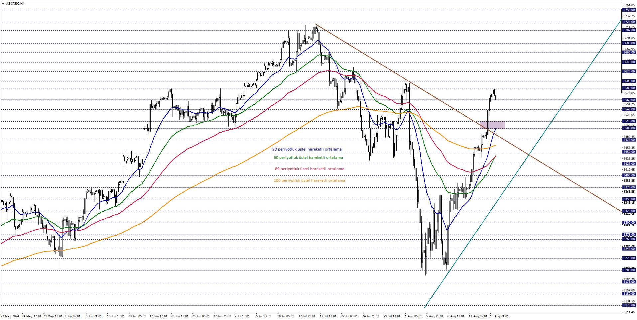Click the '20 Jun 13:01' time axis label
637x320 pixels.
[180, 316]
